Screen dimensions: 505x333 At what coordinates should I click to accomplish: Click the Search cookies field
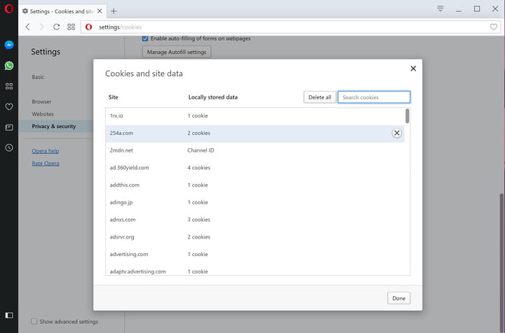coord(374,97)
